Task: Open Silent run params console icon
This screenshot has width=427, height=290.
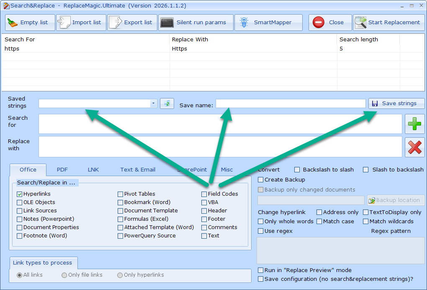Action: pyautogui.click(x=167, y=23)
